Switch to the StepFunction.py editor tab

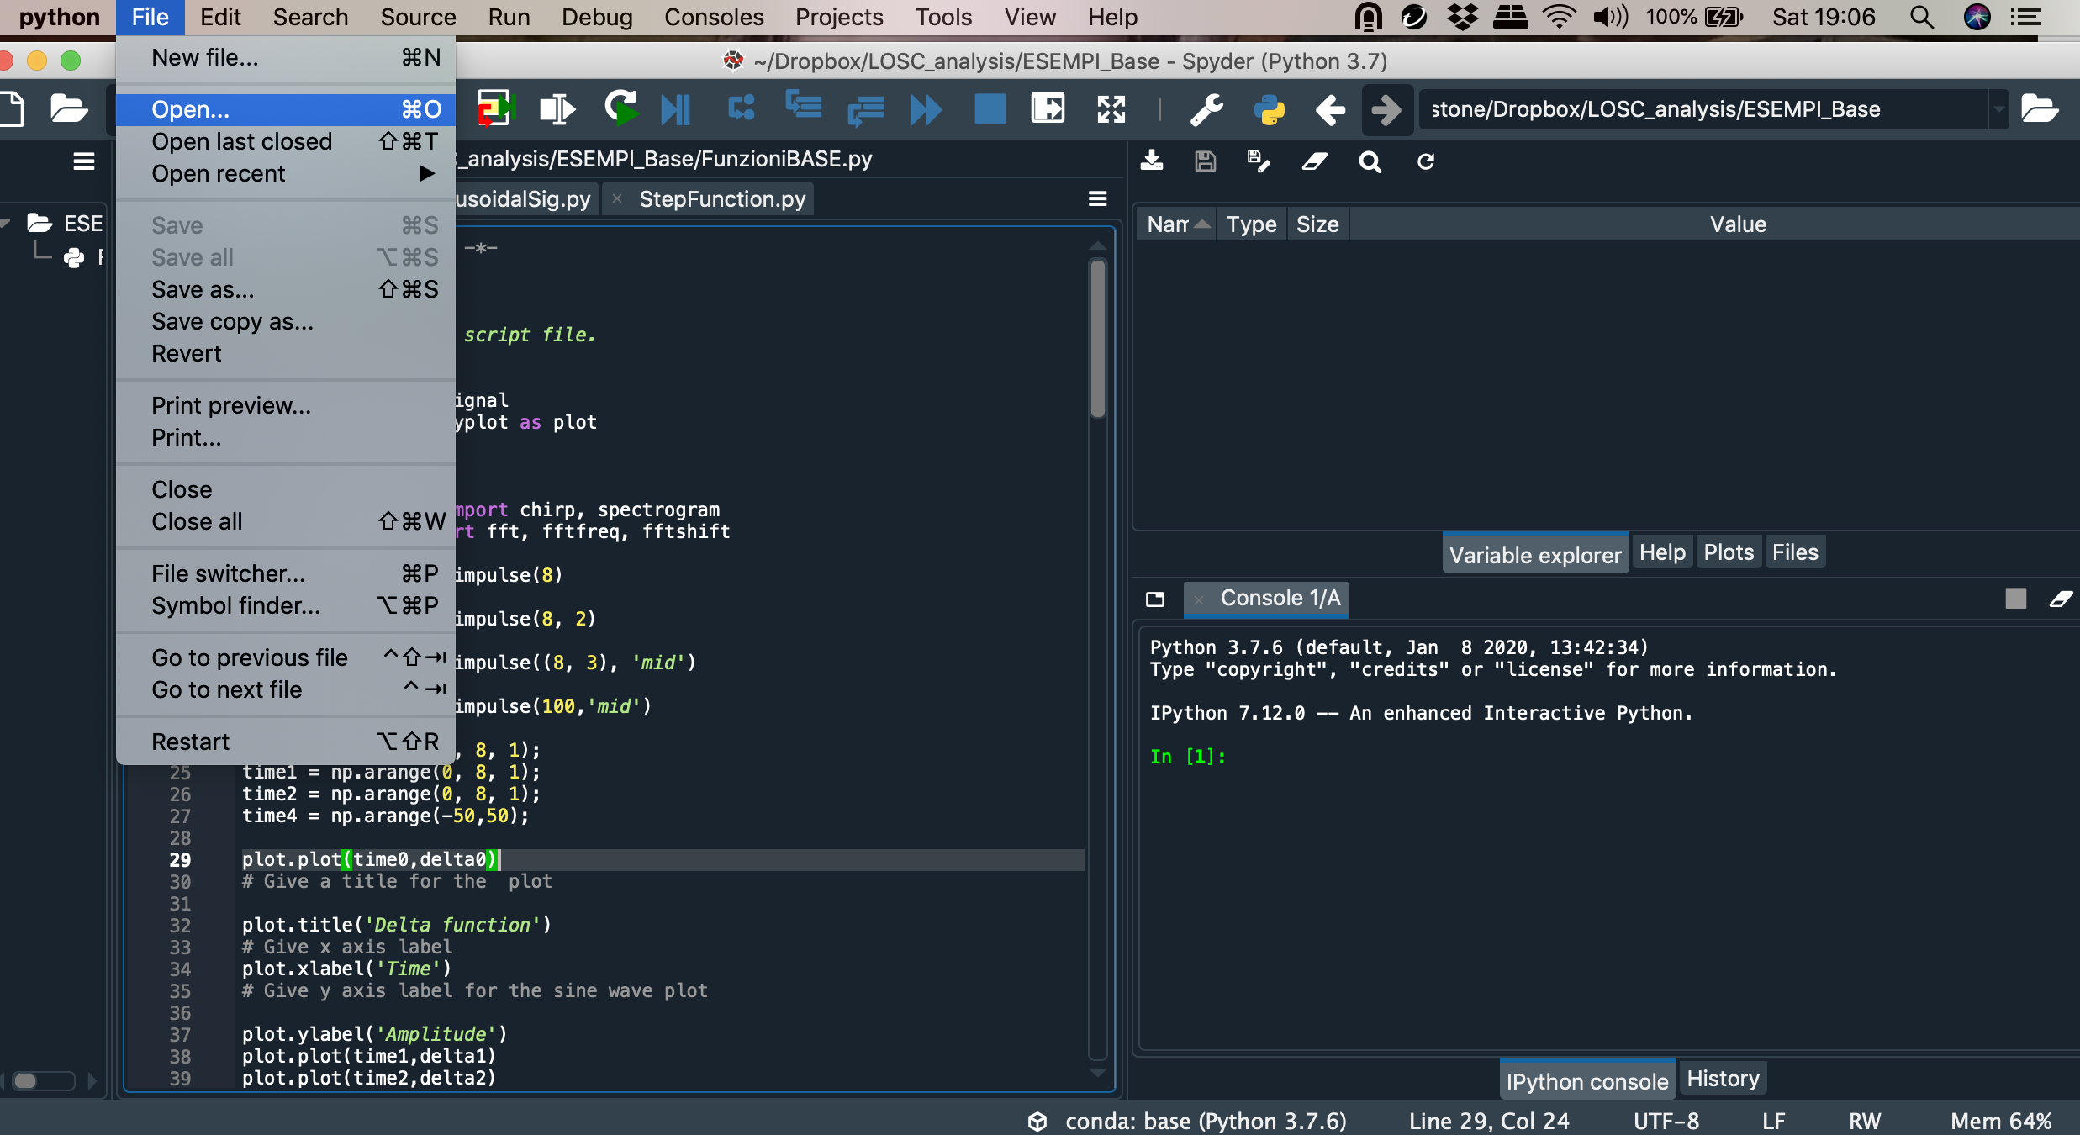click(721, 199)
